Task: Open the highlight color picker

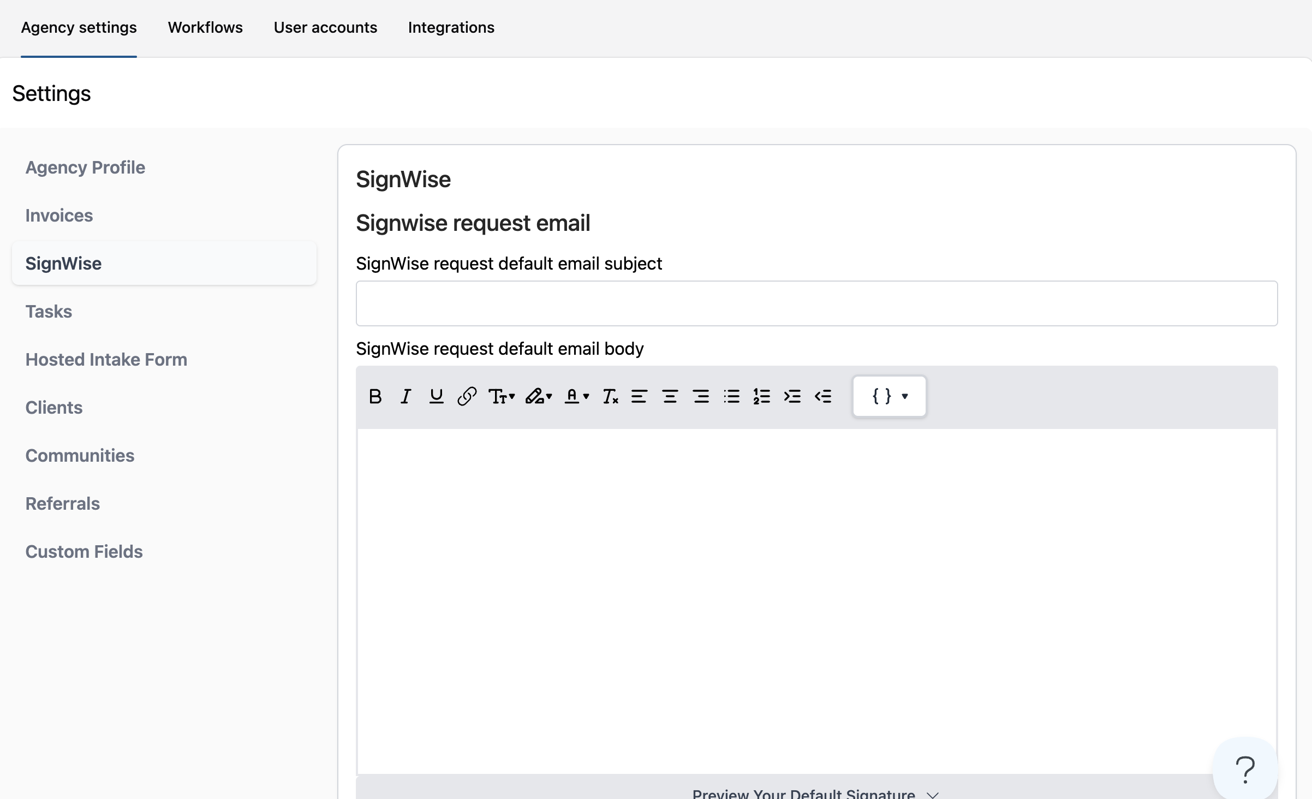Action: [x=539, y=396]
